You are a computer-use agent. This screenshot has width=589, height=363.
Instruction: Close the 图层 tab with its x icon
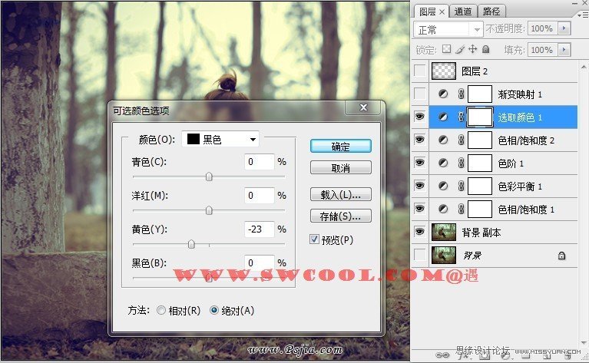click(442, 12)
